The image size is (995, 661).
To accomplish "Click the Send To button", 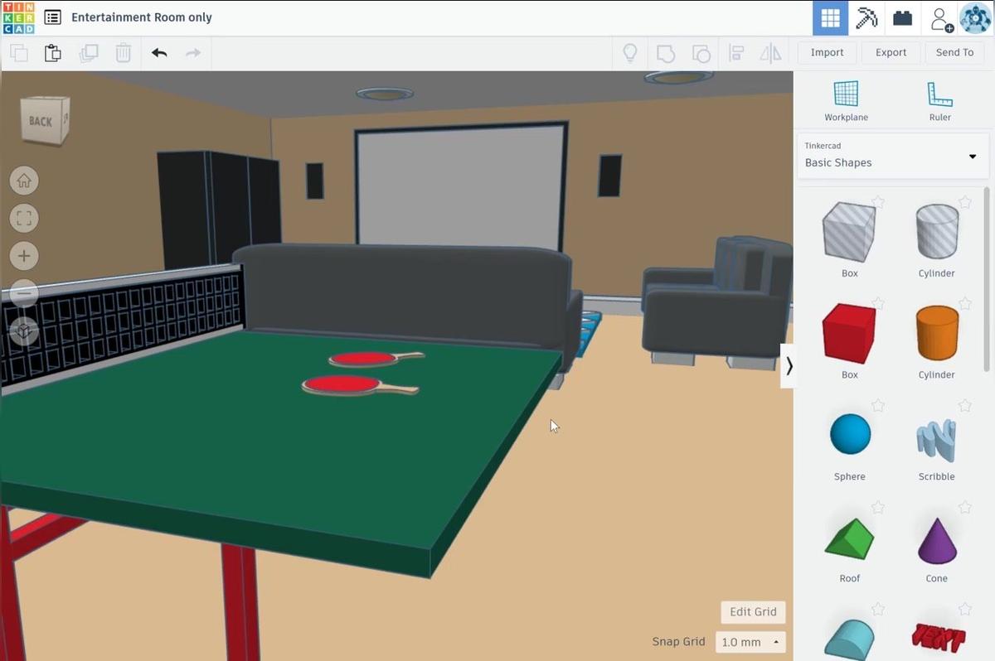I will 954,52.
